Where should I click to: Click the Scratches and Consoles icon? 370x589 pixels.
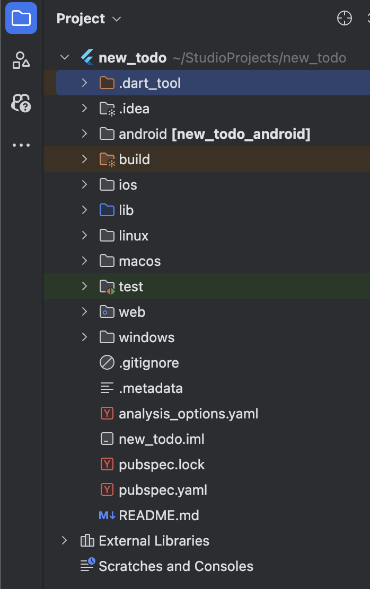[87, 565]
